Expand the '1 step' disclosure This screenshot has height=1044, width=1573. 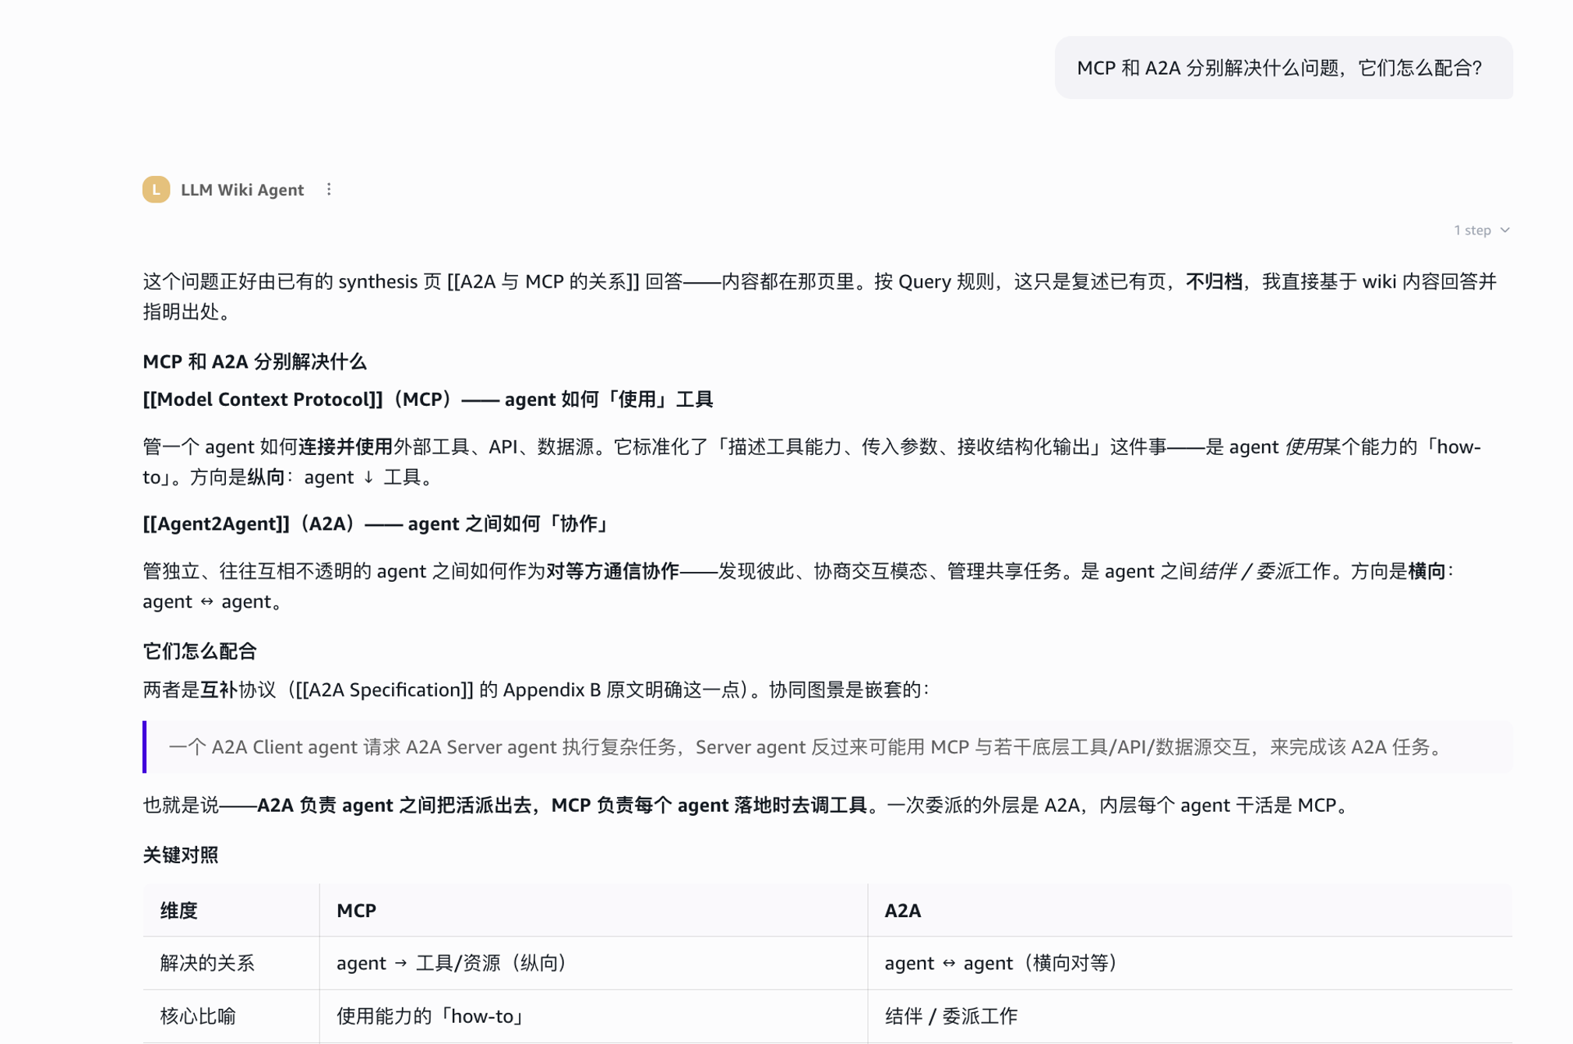(x=1481, y=230)
